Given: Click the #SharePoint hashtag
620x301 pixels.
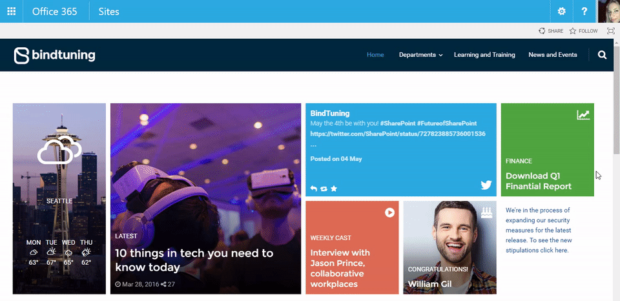Looking at the screenshot, I should tap(397, 123).
